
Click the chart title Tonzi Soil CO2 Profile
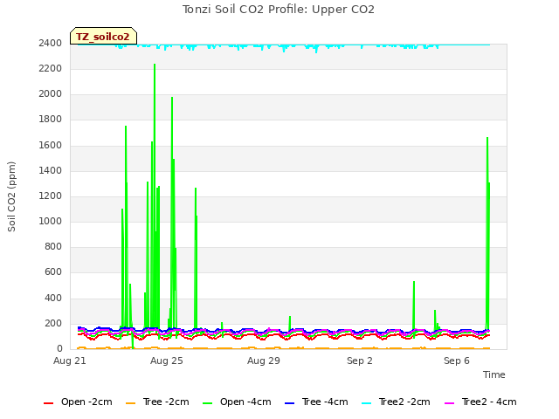[279, 10]
